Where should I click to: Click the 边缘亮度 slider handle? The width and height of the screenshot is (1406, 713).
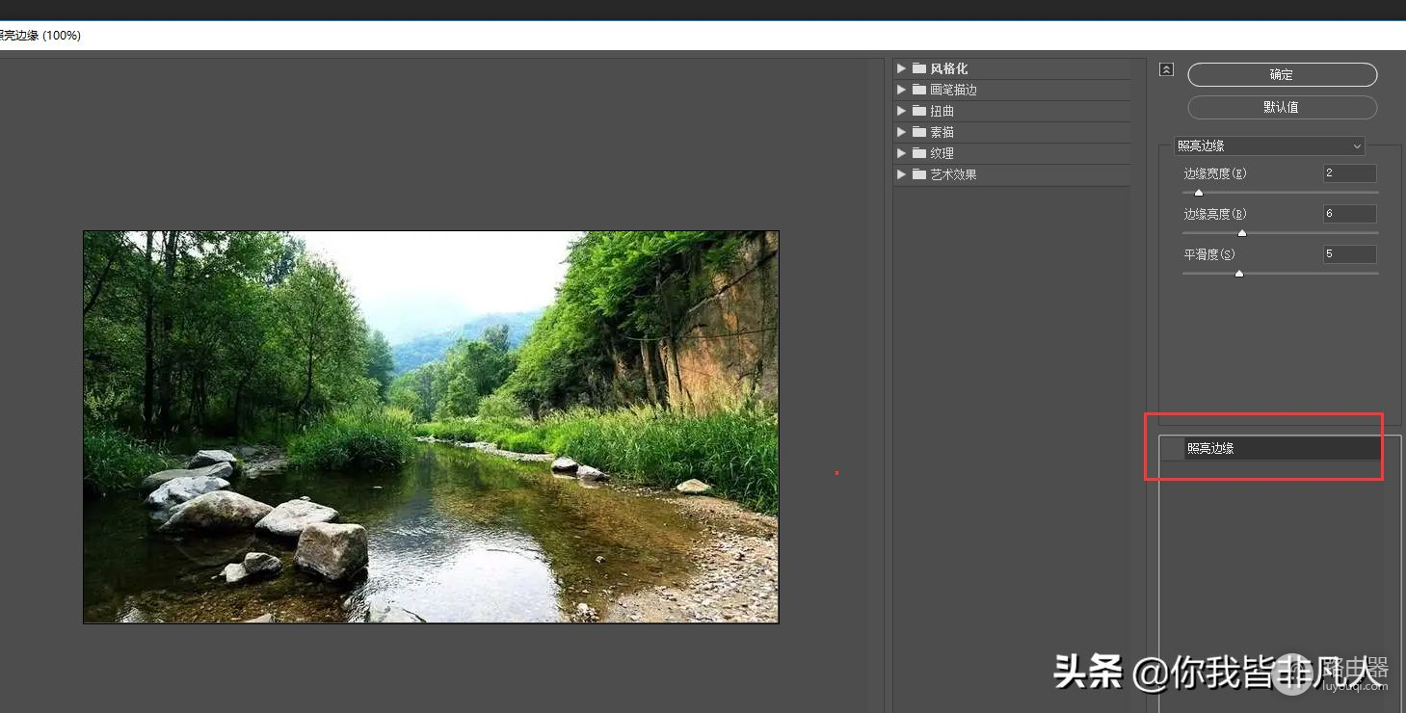(1242, 233)
